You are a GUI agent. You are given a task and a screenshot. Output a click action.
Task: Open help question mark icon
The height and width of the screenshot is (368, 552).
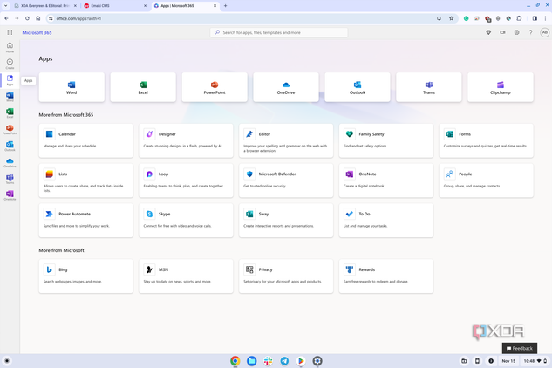(530, 32)
